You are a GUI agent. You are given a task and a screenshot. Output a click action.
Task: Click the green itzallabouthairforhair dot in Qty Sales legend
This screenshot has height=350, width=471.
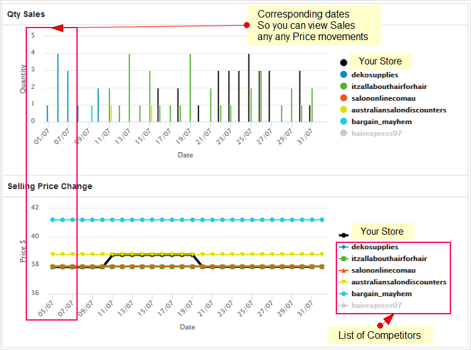click(343, 86)
